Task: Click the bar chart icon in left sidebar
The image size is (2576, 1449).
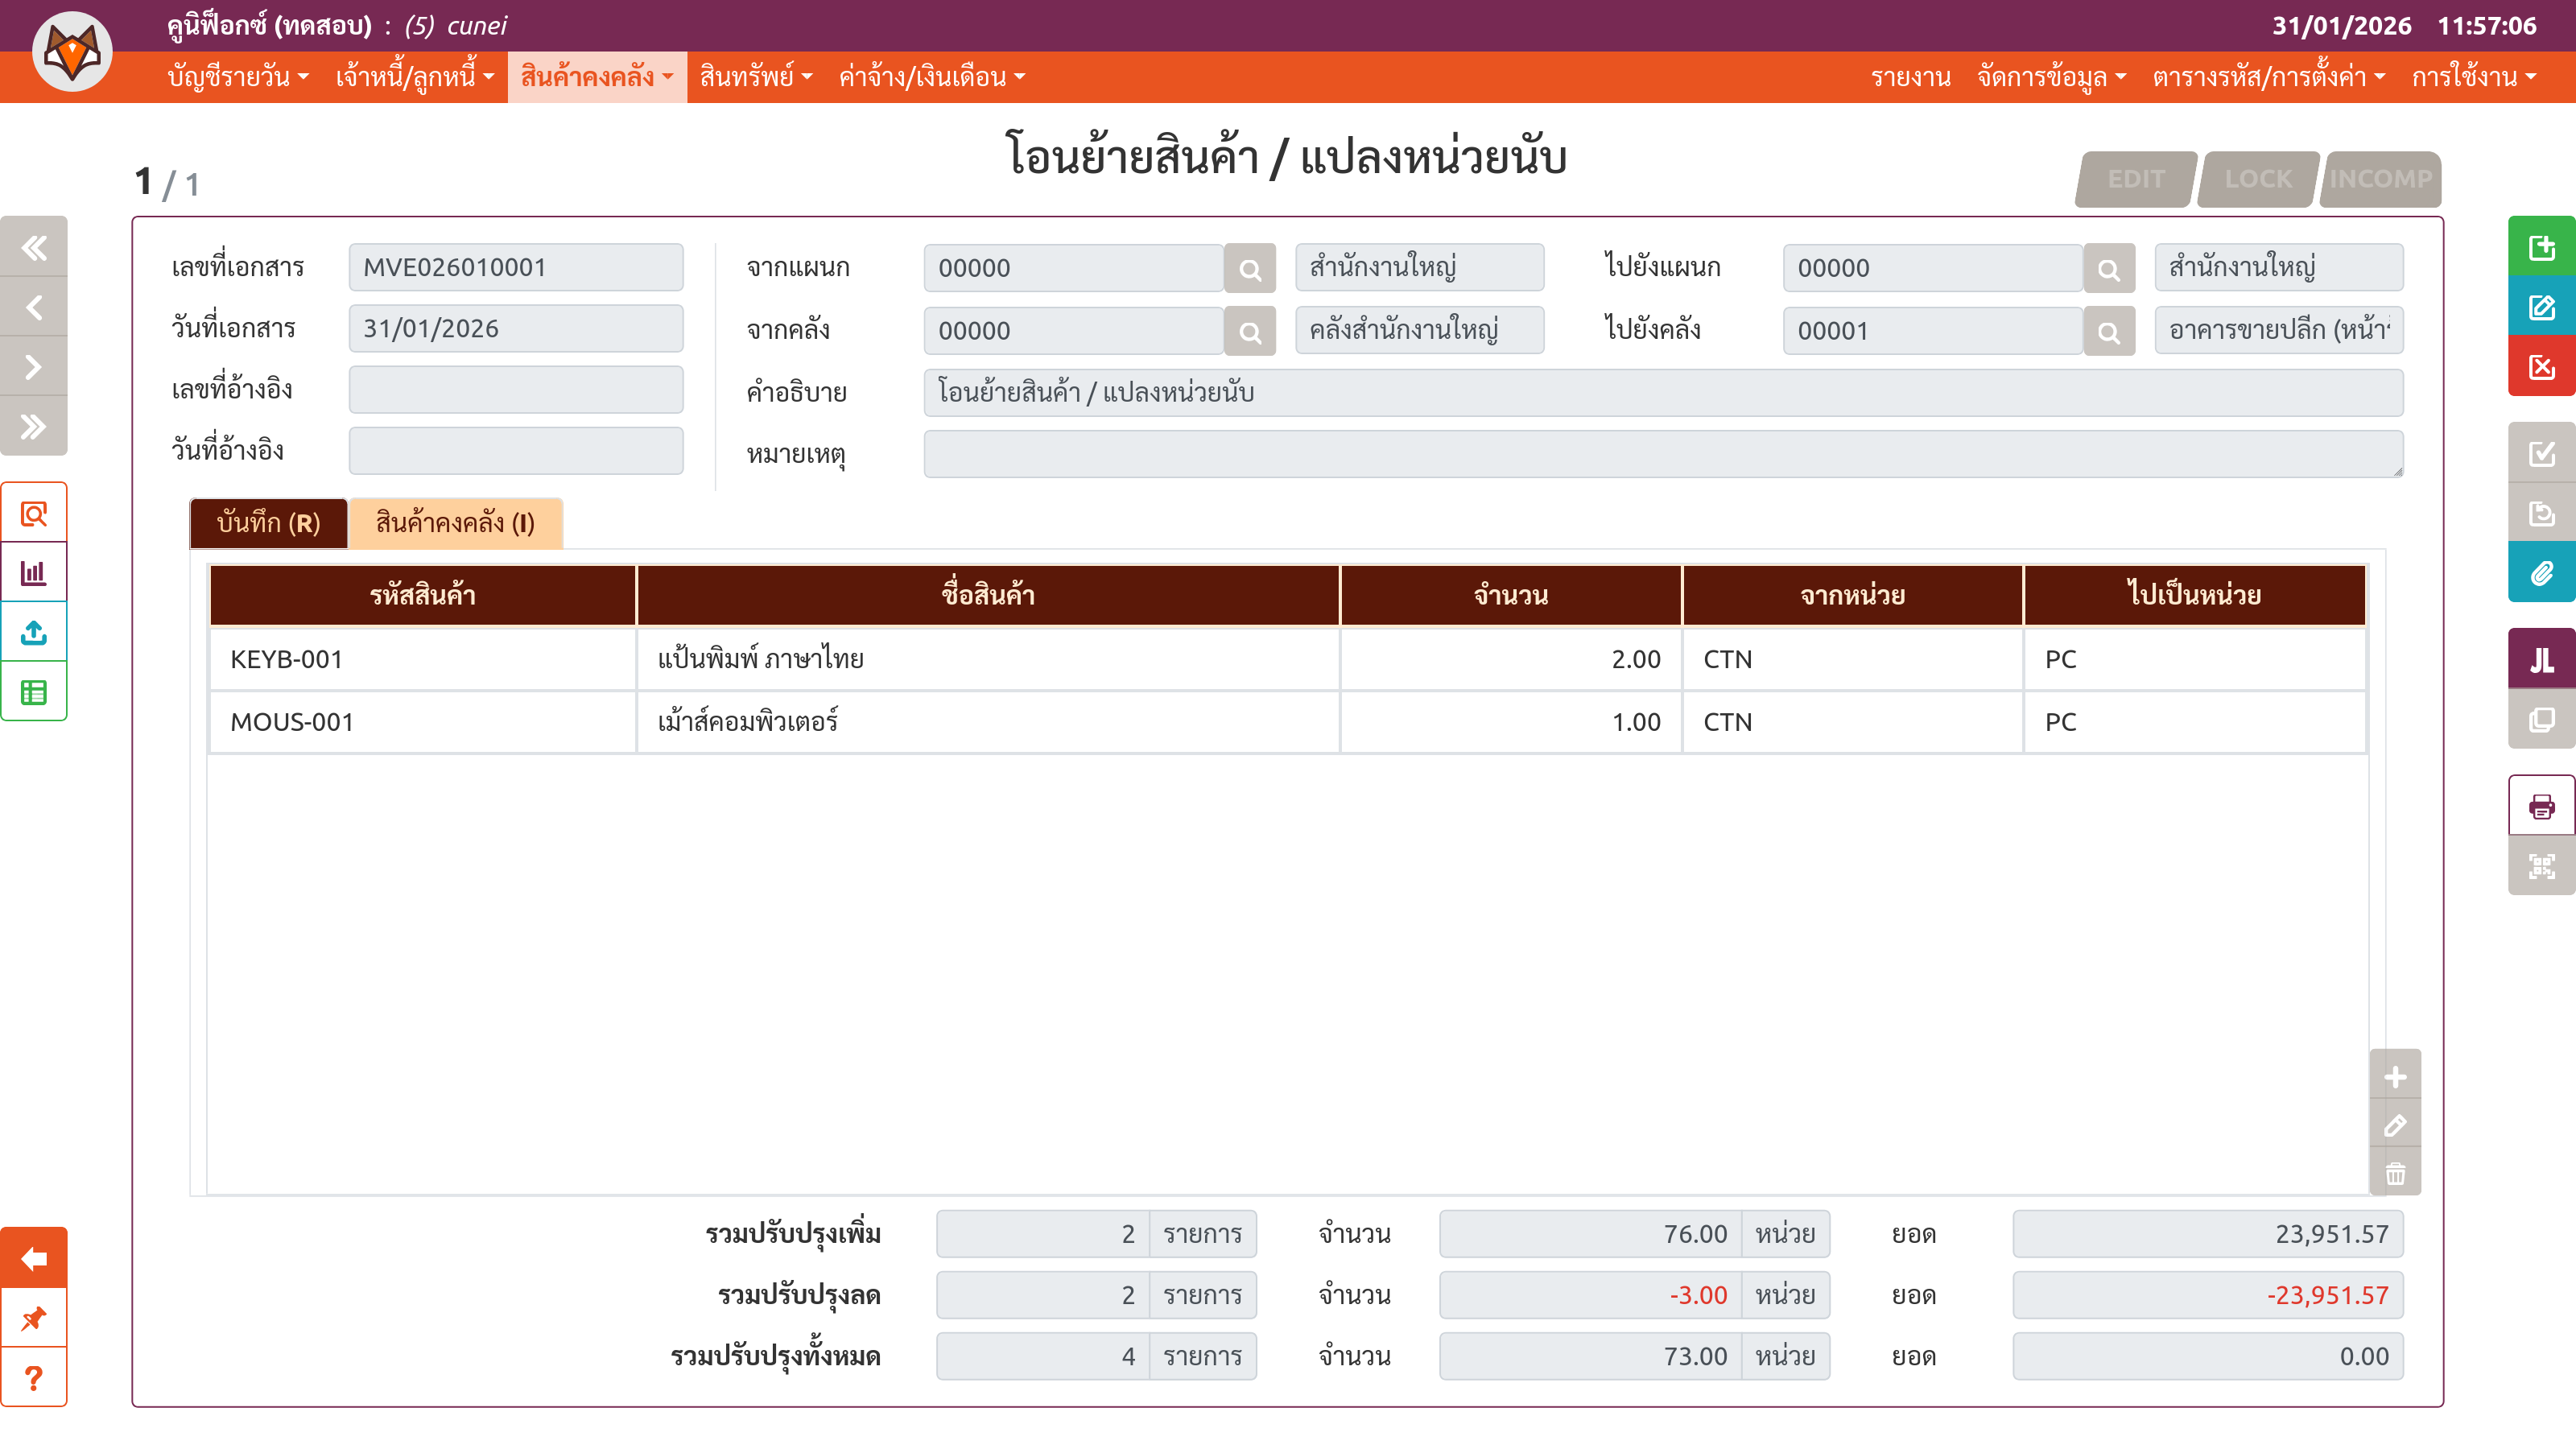Action: pyautogui.click(x=34, y=573)
